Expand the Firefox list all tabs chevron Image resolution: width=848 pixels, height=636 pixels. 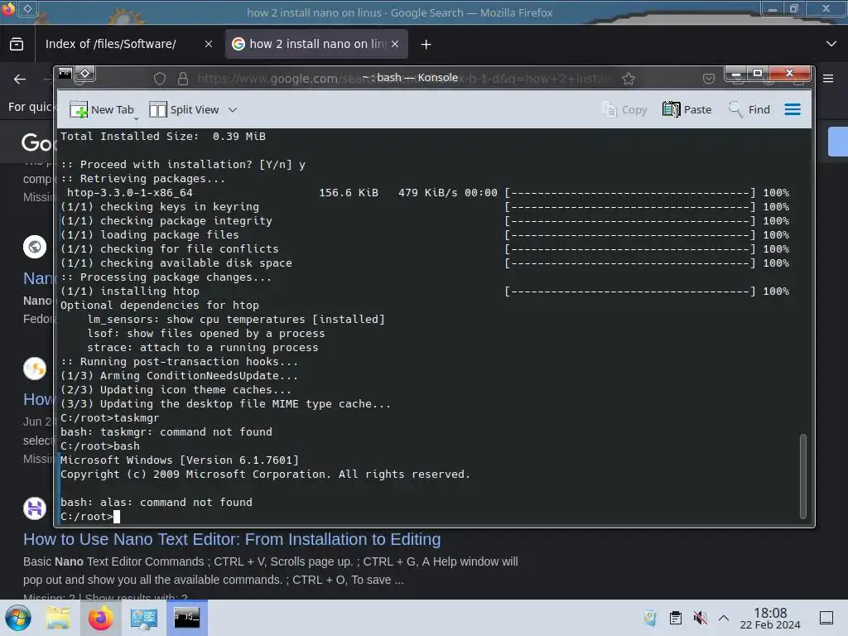tap(831, 44)
